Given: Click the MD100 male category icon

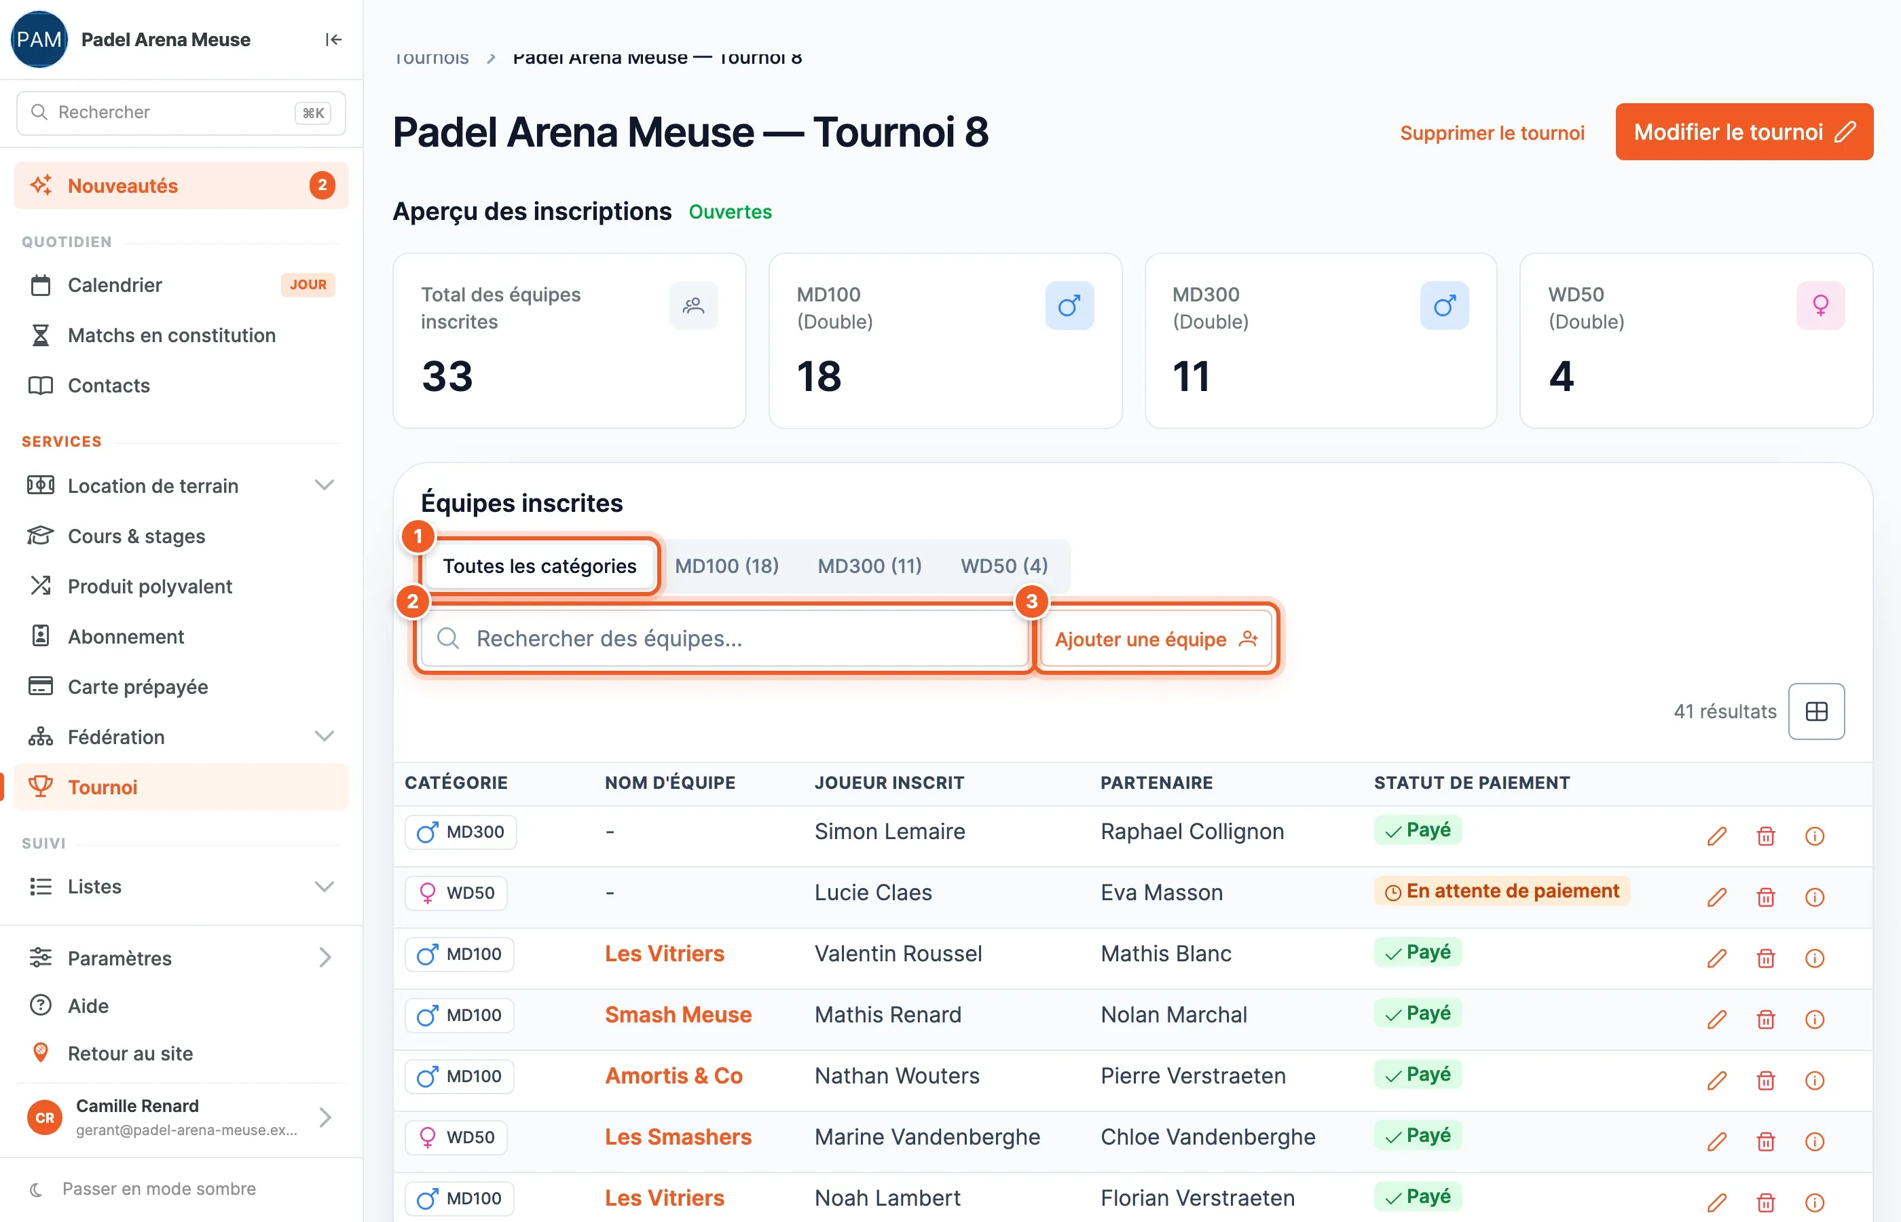Looking at the screenshot, I should coord(1069,305).
